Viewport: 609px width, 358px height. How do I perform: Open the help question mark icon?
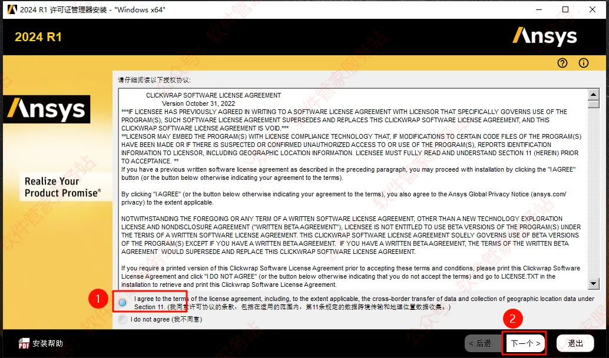[x=562, y=63]
